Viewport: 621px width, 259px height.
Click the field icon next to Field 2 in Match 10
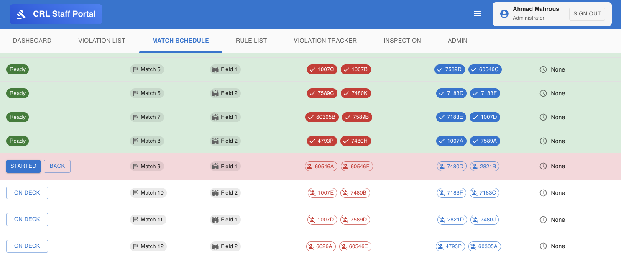coord(215,193)
